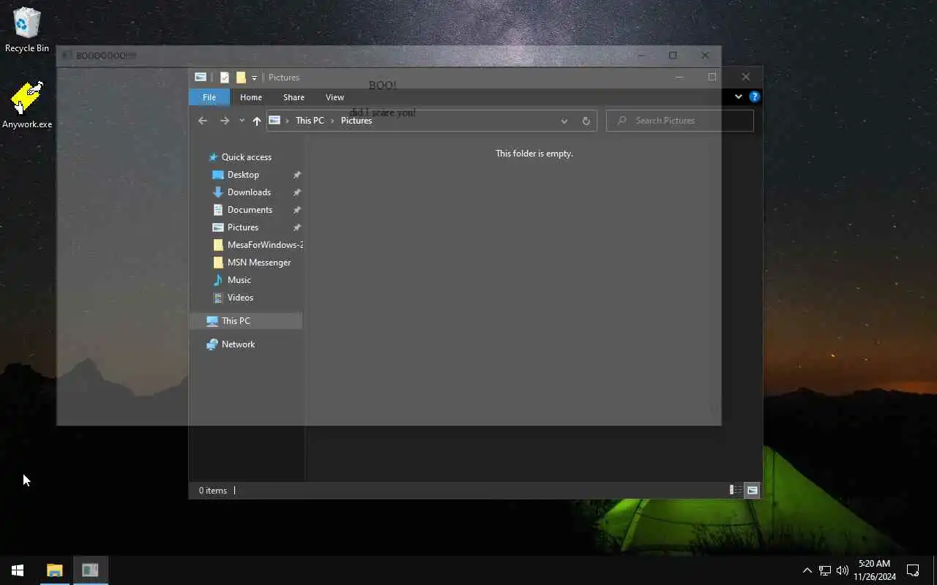Switch to Large icons view in status bar
The image size is (937, 585).
click(752, 490)
